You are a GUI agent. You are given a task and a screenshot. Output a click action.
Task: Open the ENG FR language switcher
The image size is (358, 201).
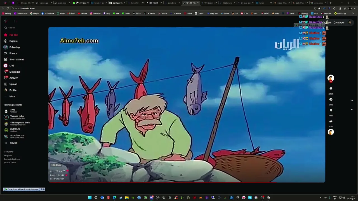click(335, 198)
